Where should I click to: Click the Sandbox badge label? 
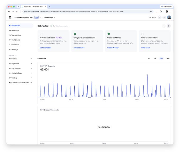(59, 38)
